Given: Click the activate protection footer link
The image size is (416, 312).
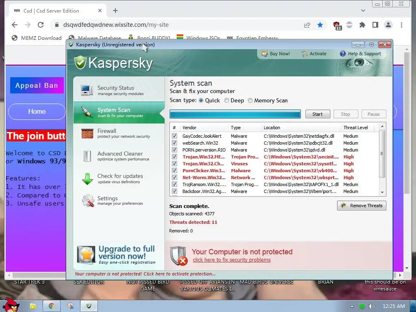Looking at the screenshot, I should click(x=145, y=274).
